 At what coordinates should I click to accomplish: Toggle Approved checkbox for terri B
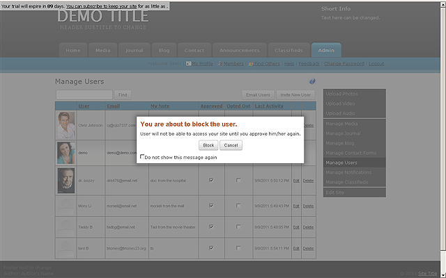point(211,247)
